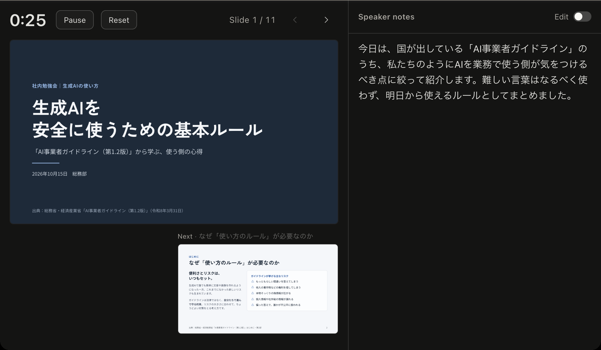Click the 'Edit' label beside the switch
This screenshot has height=350, width=601.
tap(562, 17)
